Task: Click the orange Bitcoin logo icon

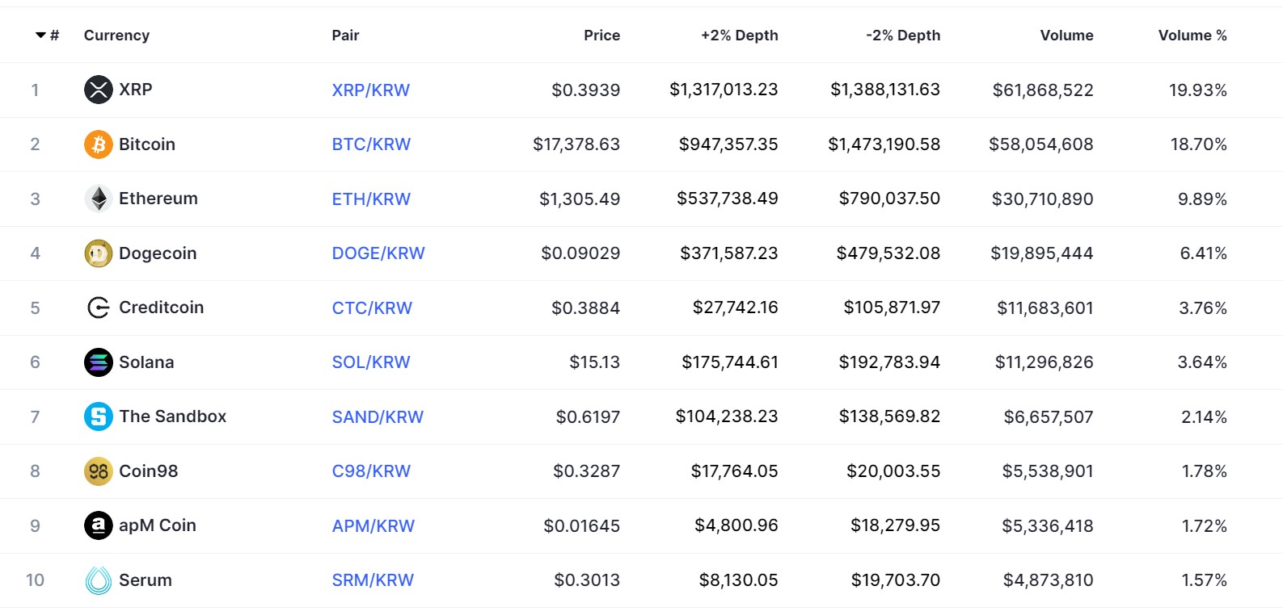Action: click(x=98, y=144)
